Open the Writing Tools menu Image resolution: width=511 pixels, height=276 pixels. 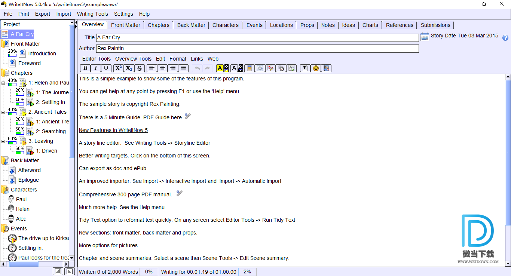[x=92, y=14]
